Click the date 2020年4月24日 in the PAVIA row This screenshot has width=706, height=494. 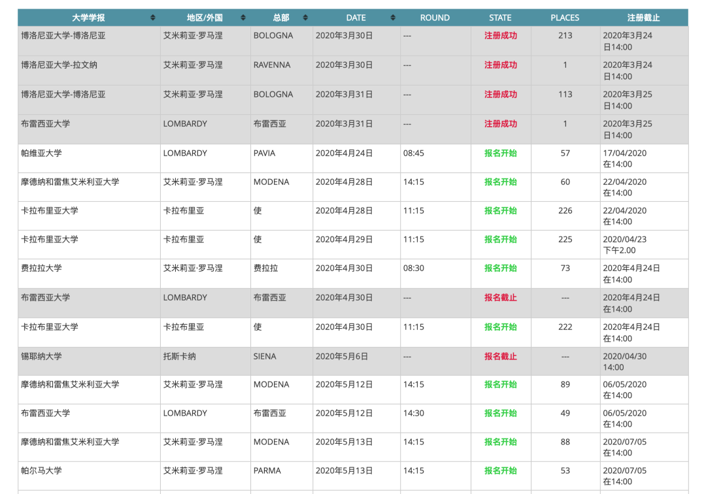344,153
